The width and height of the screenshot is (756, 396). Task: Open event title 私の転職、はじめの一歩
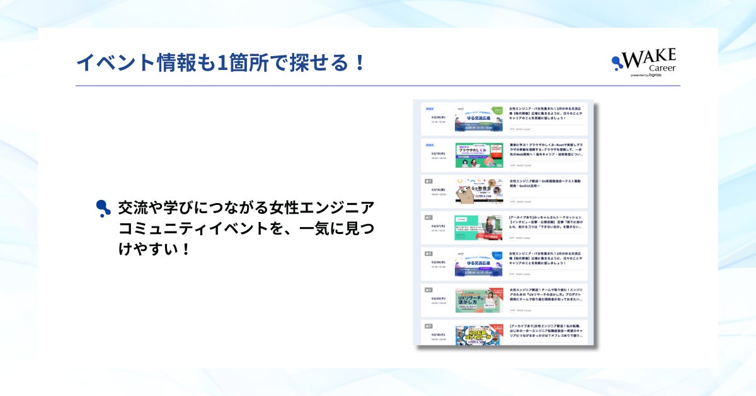[x=546, y=330]
